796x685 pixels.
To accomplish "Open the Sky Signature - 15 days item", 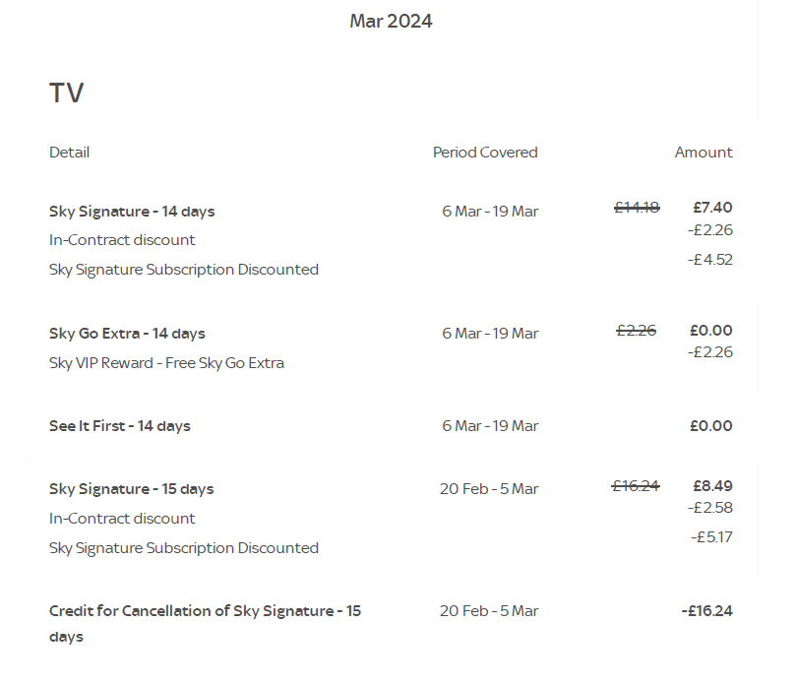I will pyautogui.click(x=132, y=489).
